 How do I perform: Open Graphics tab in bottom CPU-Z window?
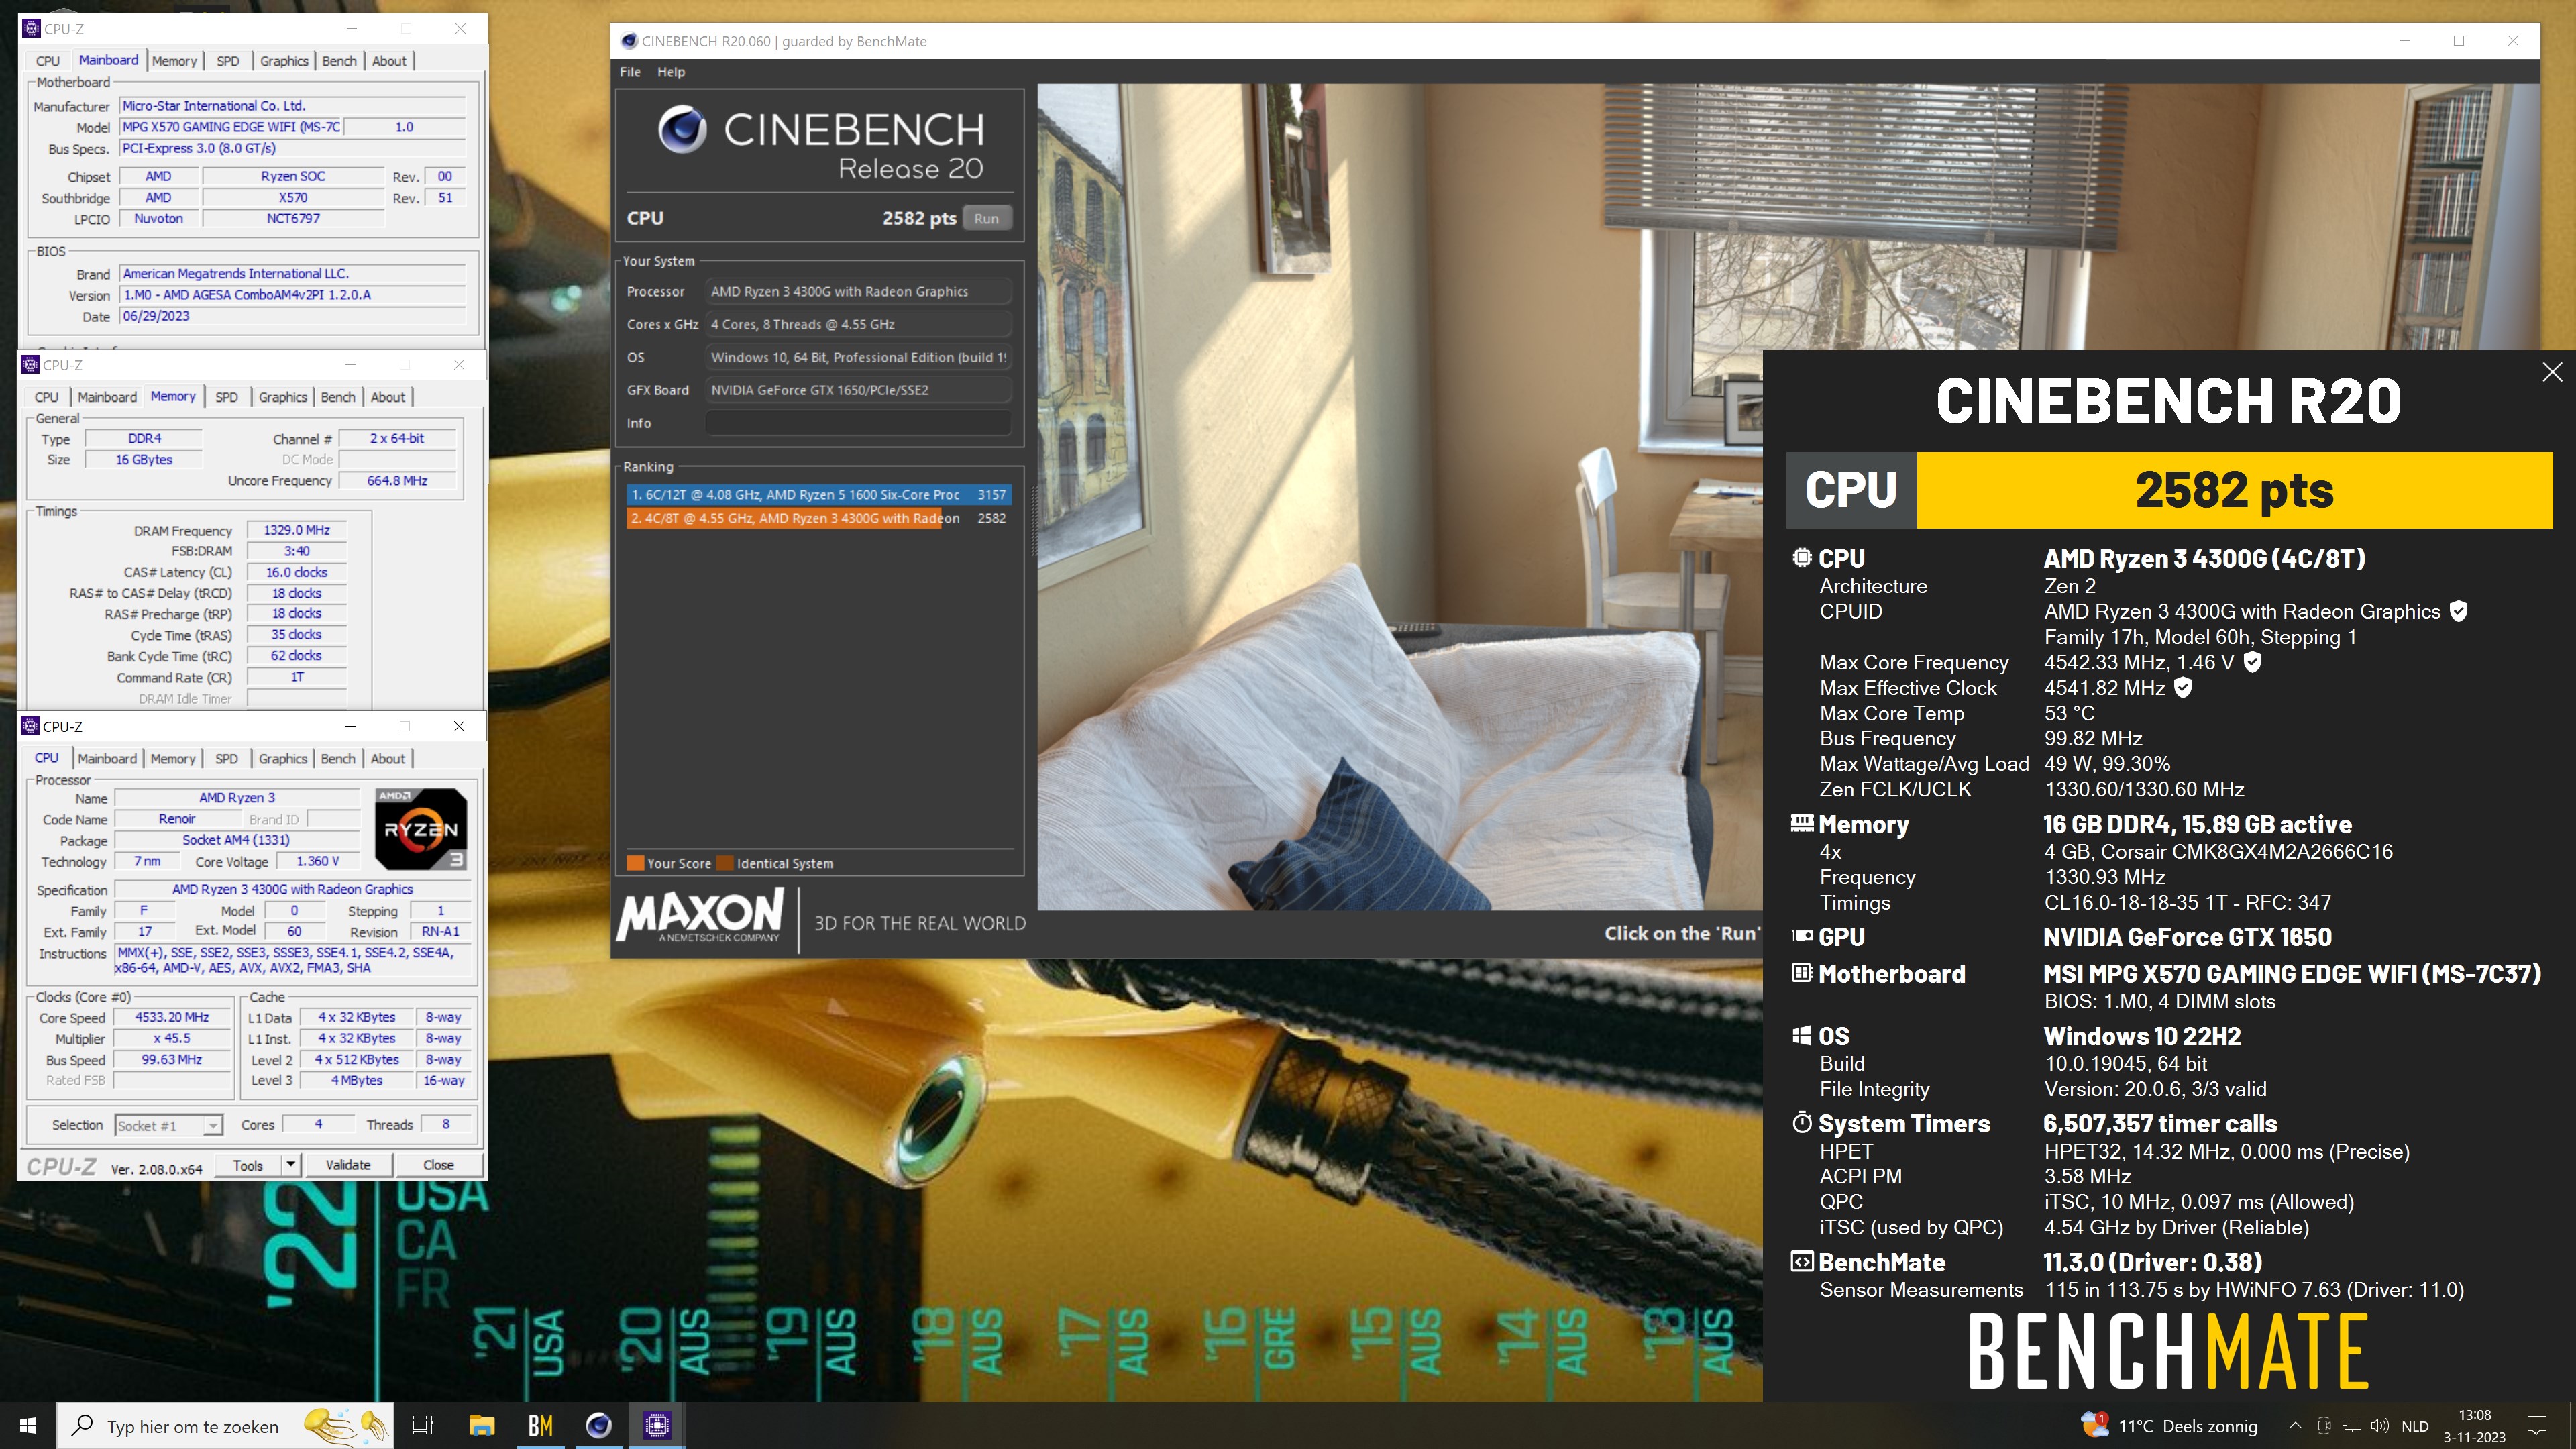(283, 759)
